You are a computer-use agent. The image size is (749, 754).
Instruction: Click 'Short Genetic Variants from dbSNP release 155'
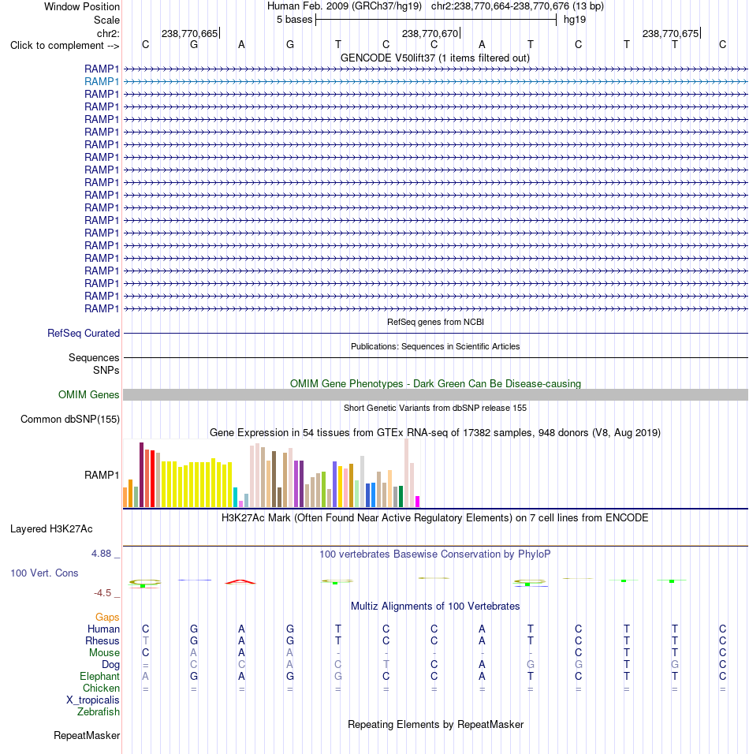(435, 408)
